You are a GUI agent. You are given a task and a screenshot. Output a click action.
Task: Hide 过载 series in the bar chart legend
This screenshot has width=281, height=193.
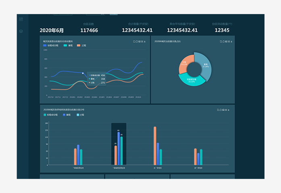pos(80,115)
